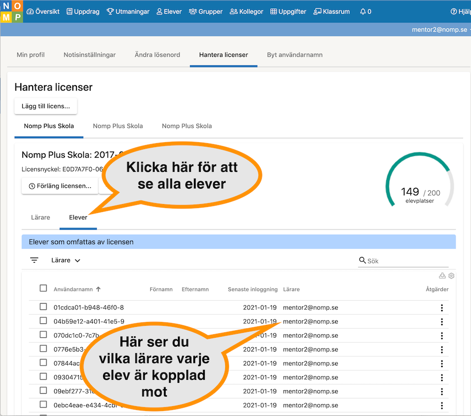
Task: Click mentor2@nomp.se in first table row
Action: (x=310, y=308)
